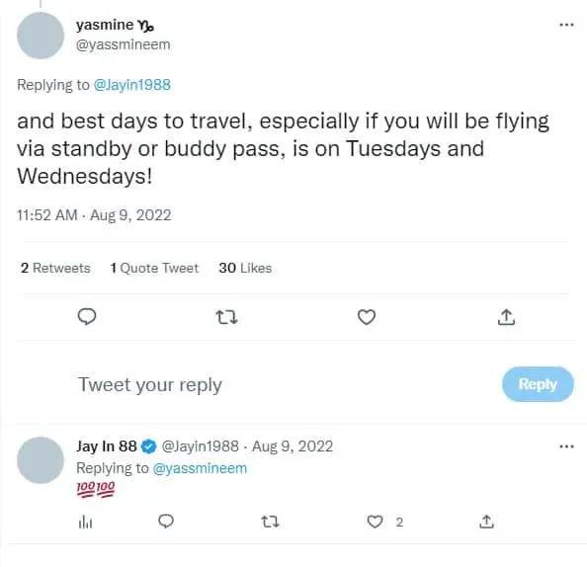Click reply bubble icon on Jay In 88's reply
This screenshot has width=587, height=567.
(166, 522)
